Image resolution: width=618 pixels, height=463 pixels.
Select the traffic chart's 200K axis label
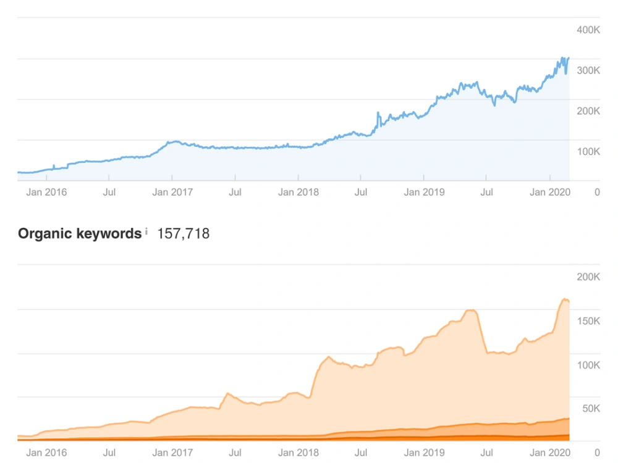tap(588, 111)
